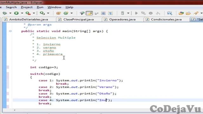The width and height of the screenshot is (203, 114).
Task: Click the Open Task folder icon
Action: click(181, 13)
